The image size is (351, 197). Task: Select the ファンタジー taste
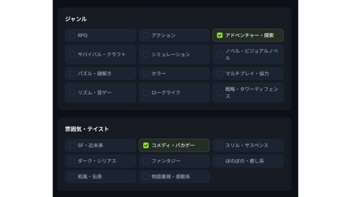tap(146, 161)
